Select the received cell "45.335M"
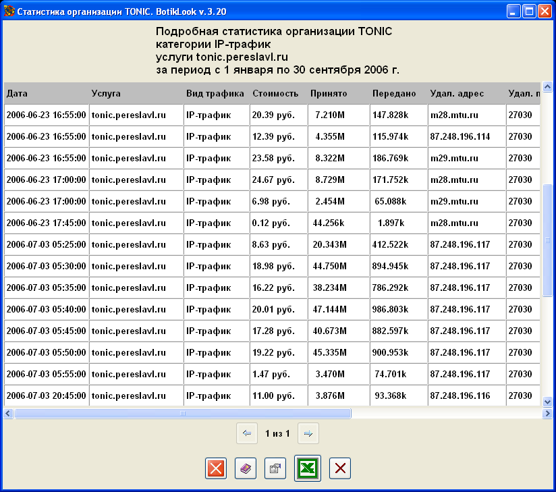The image size is (556, 492). [x=339, y=352]
